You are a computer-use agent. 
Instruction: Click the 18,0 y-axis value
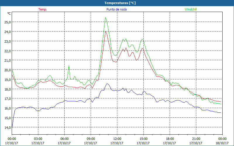tap(8, 89)
